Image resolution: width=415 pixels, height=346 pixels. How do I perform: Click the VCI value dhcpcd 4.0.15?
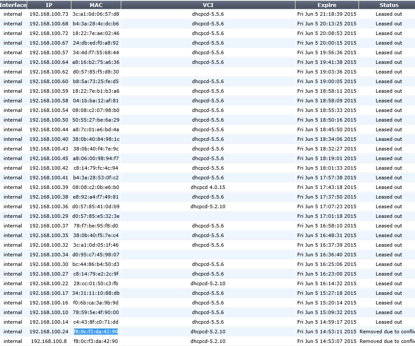pos(208,187)
